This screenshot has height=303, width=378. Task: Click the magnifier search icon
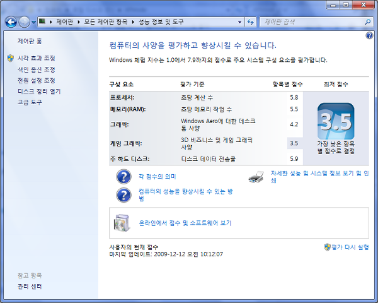(x=368, y=22)
